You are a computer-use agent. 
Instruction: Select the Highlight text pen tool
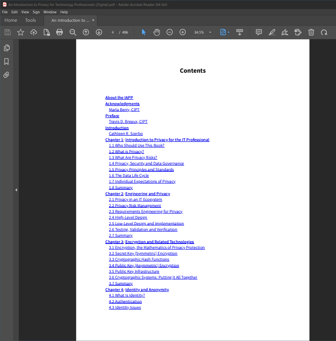[272, 32]
